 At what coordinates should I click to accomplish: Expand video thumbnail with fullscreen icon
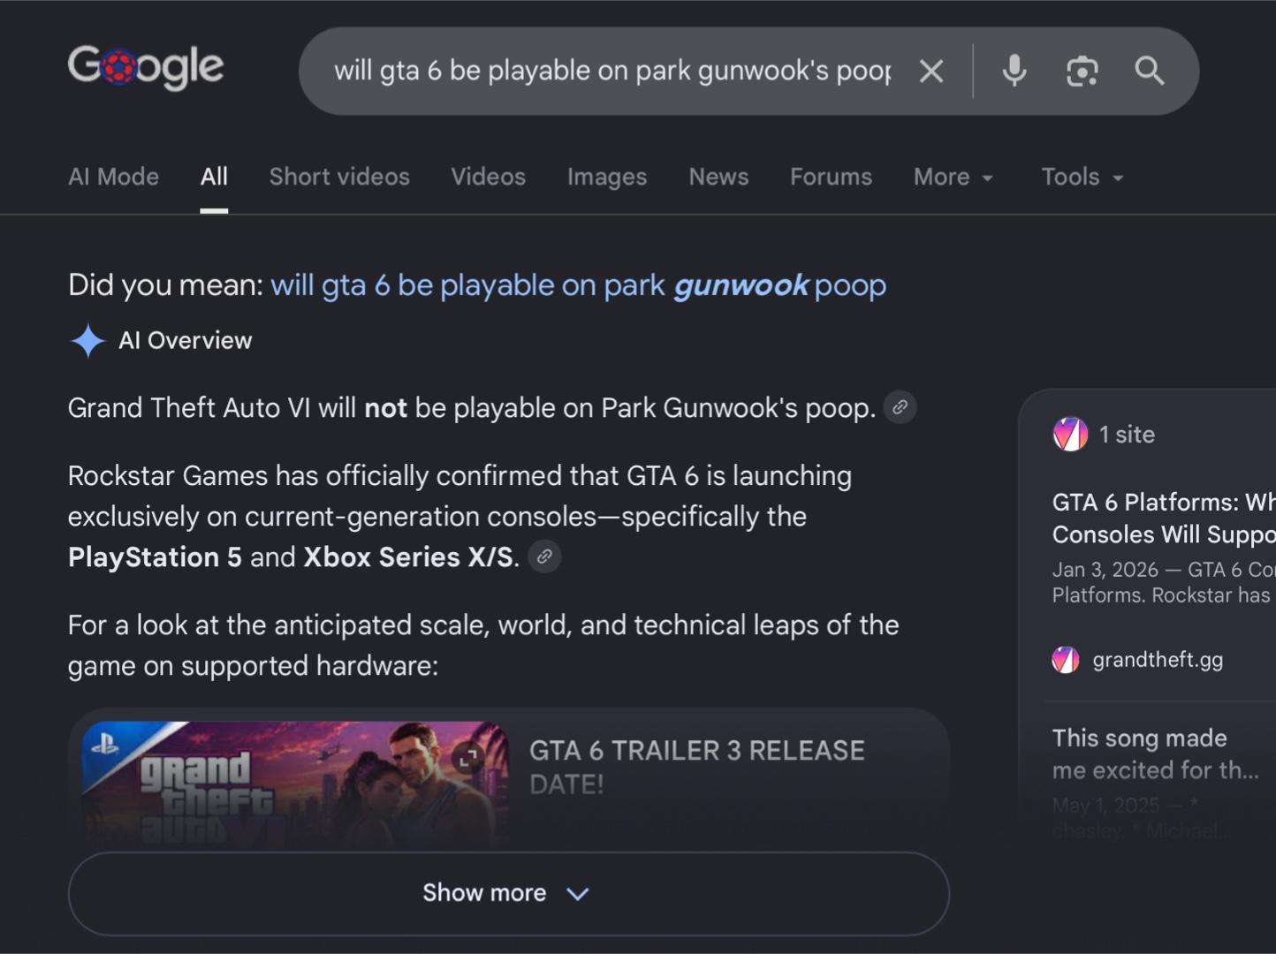pyautogui.click(x=467, y=757)
